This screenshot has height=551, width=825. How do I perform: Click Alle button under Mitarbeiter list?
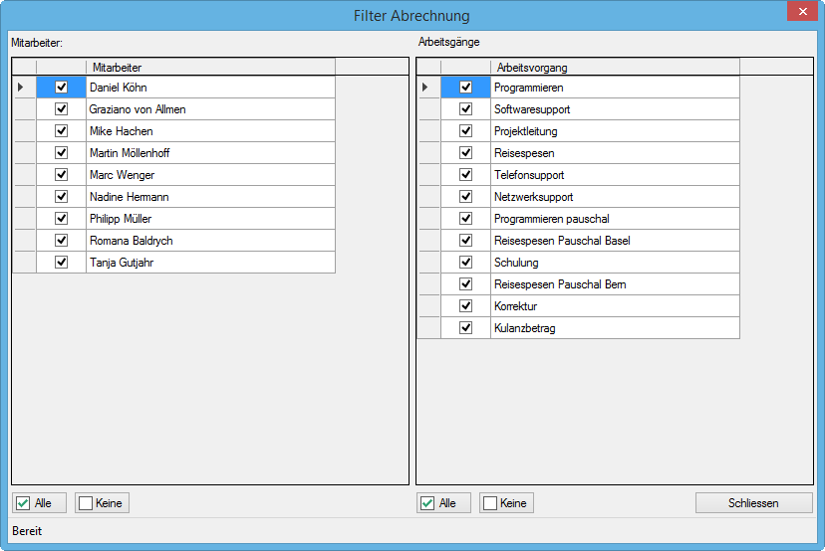point(40,503)
